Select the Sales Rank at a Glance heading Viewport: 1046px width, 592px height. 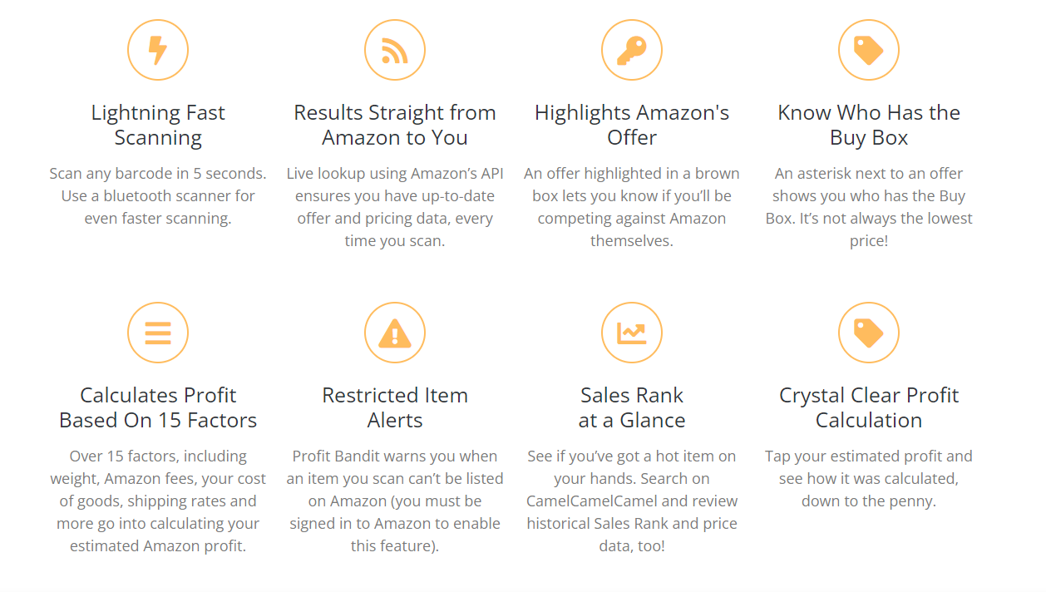(x=632, y=407)
